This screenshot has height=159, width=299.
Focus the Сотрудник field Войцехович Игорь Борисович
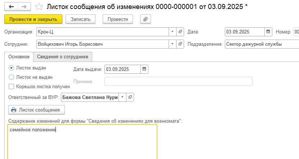tap(103, 44)
